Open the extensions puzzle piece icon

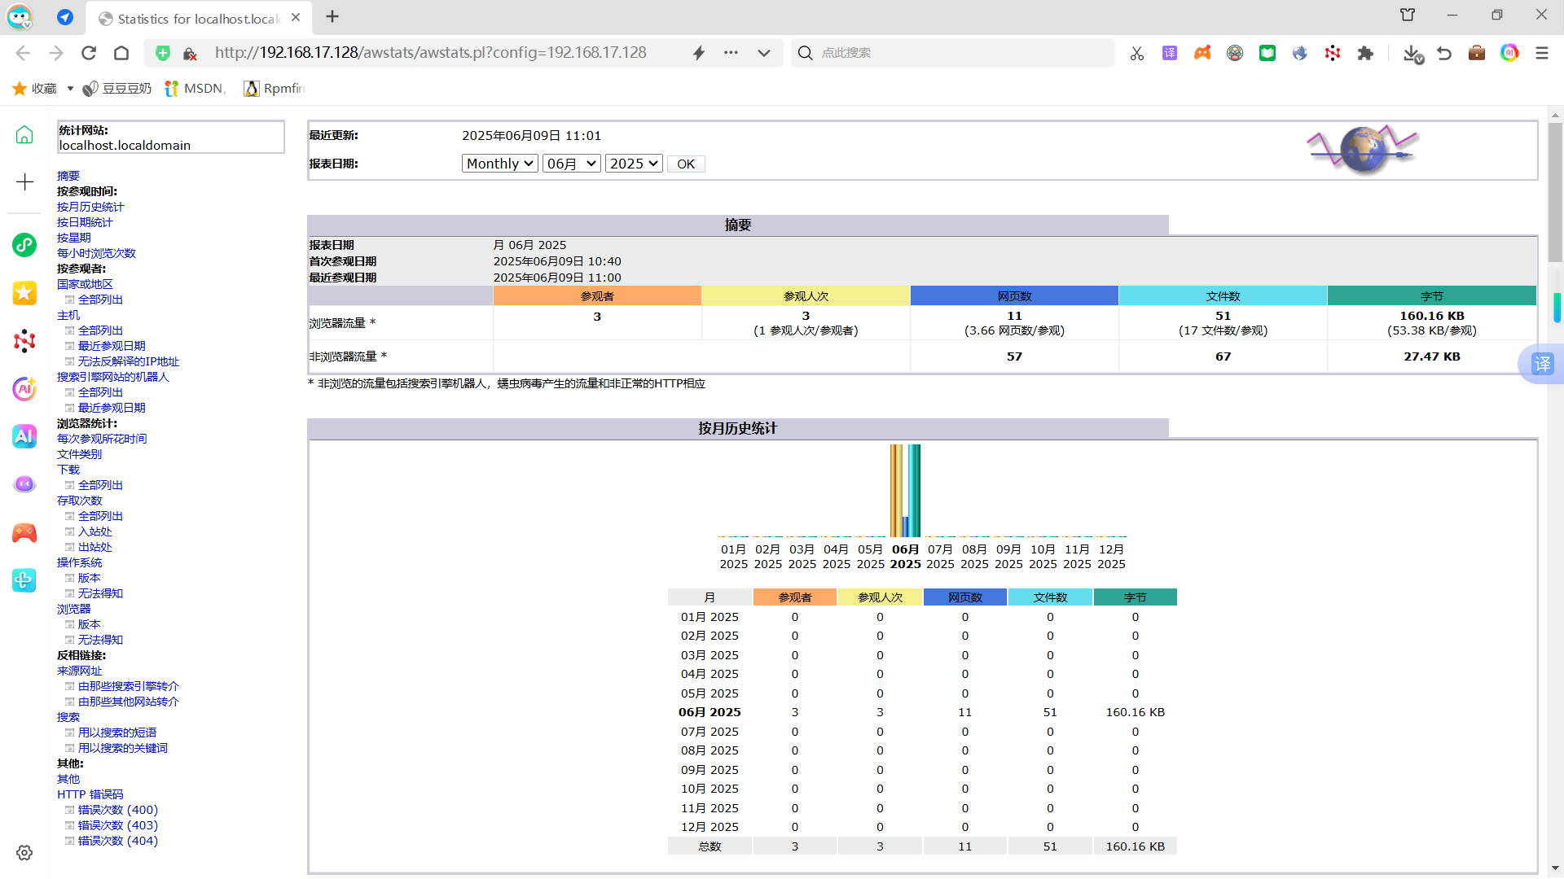pos(1365,53)
